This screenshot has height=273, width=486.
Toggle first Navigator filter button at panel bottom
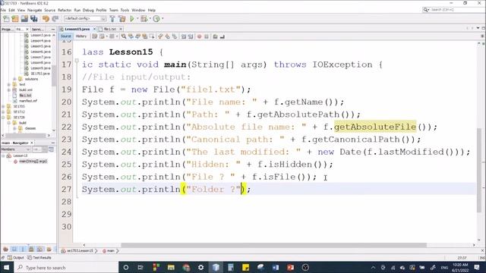[x=5, y=249]
